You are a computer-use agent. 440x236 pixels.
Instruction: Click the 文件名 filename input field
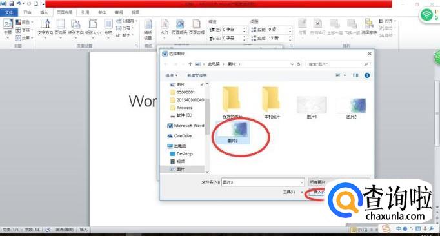[263, 182]
